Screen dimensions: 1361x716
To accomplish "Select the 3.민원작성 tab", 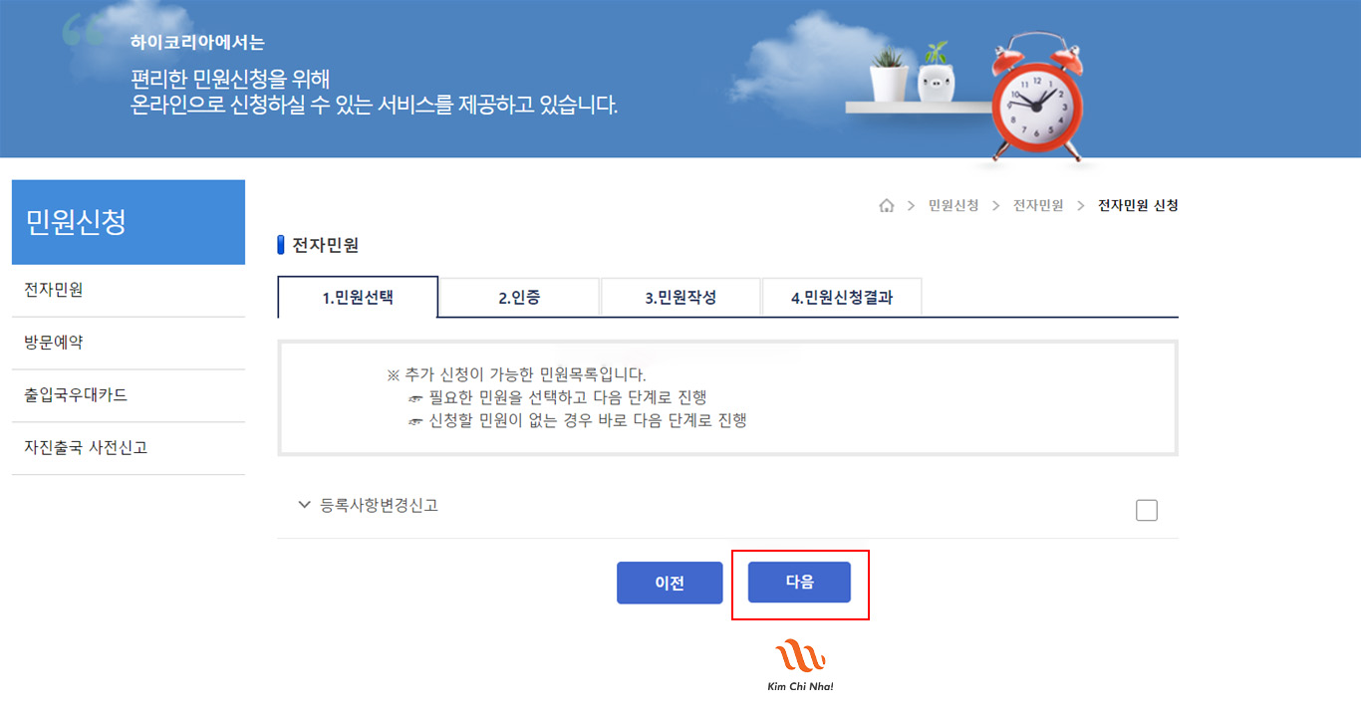I will click(680, 297).
